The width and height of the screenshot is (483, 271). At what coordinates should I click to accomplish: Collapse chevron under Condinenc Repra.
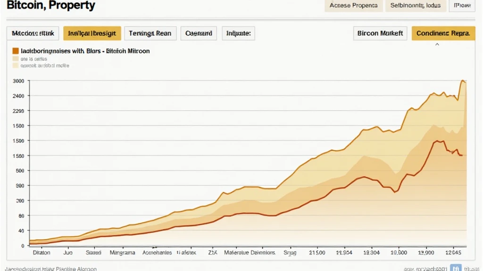point(437,45)
